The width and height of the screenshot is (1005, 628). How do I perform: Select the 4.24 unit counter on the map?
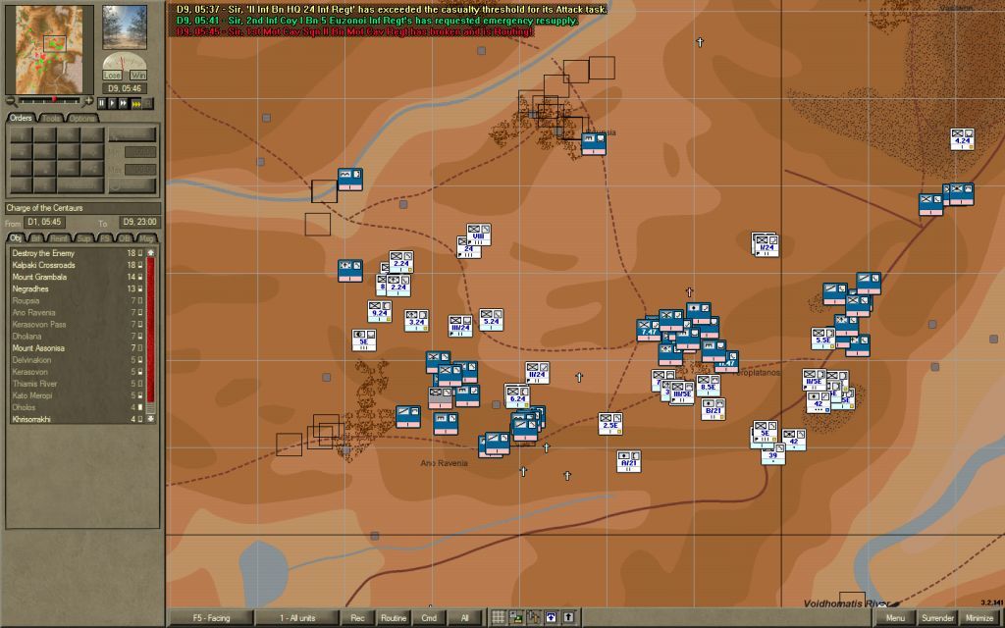click(x=962, y=139)
